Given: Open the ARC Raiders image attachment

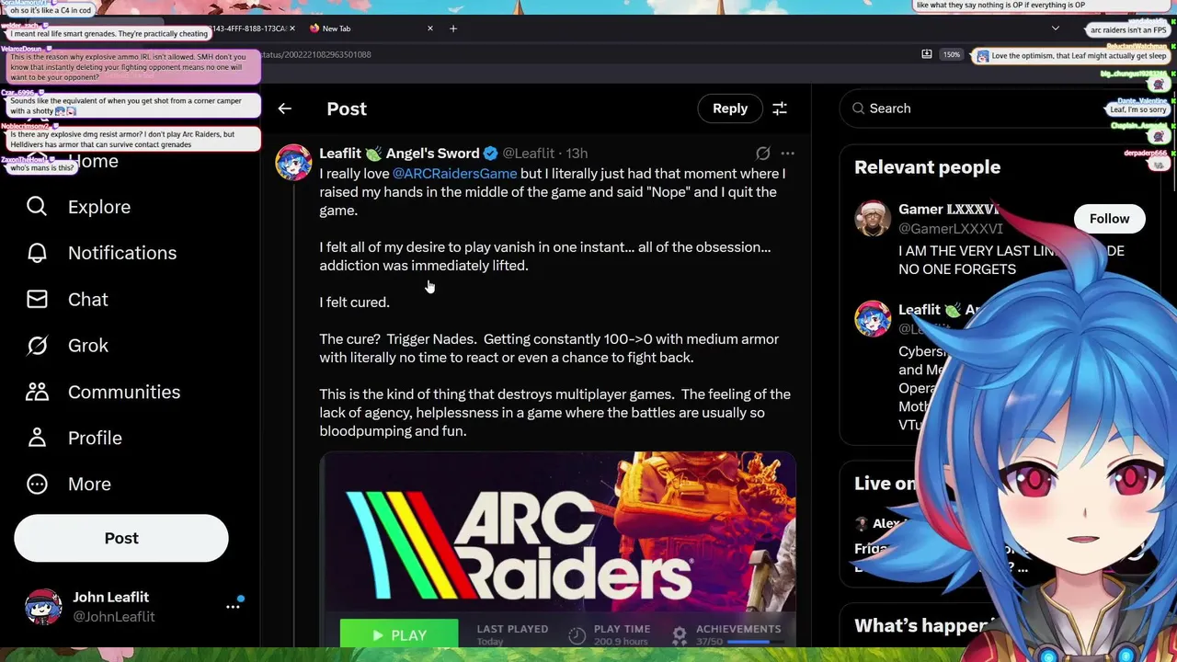Looking at the screenshot, I should pos(557,549).
